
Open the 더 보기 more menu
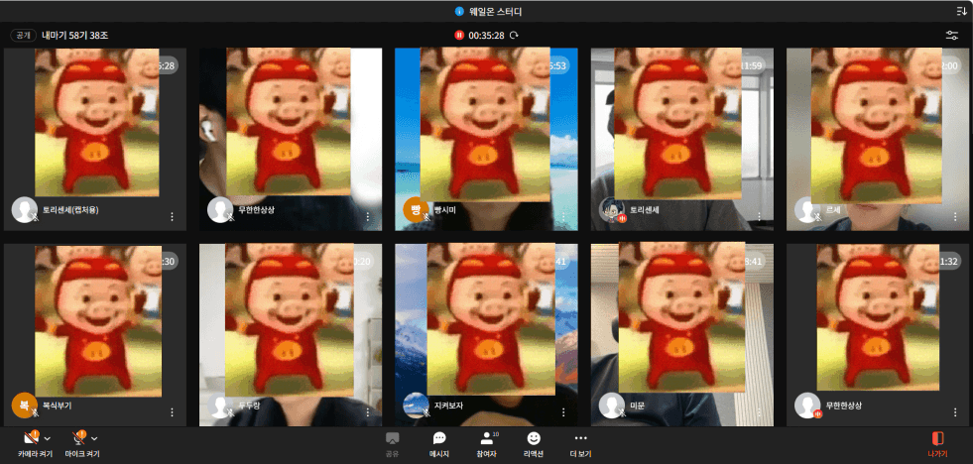[581, 445]
